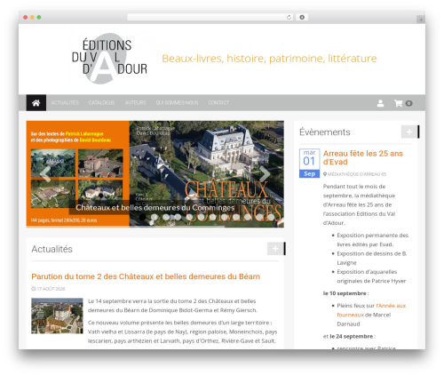The width and height of the screenshot is (444, 376).
Task: Select the second slider pagination dot
Action: point(155,217)
